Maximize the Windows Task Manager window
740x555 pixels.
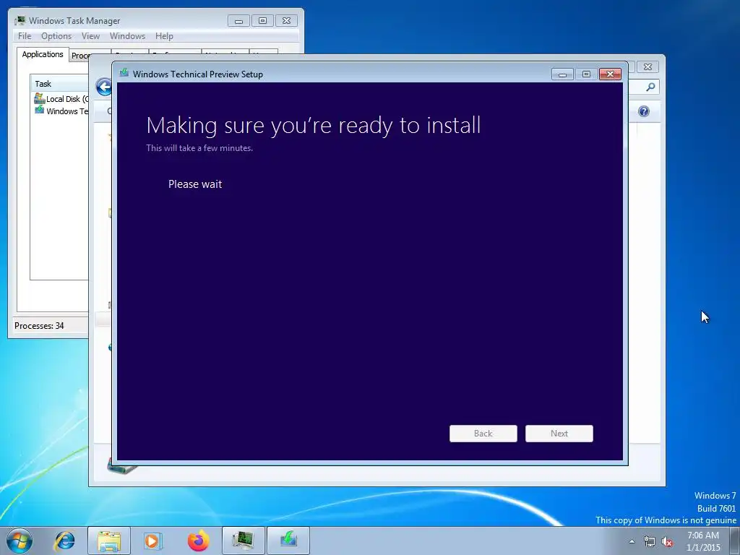(x=263, y=21)
